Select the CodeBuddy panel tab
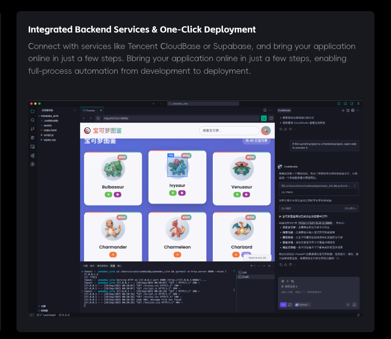Screen dimensions: 391x339 coord(284,110)
